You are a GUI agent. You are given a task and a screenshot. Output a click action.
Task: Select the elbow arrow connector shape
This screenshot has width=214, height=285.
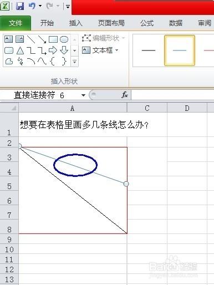(x=42, y=50)
